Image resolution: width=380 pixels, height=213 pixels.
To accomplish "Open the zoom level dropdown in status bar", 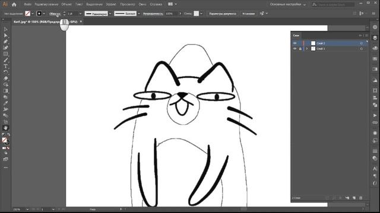I will [x=27, y=209].
